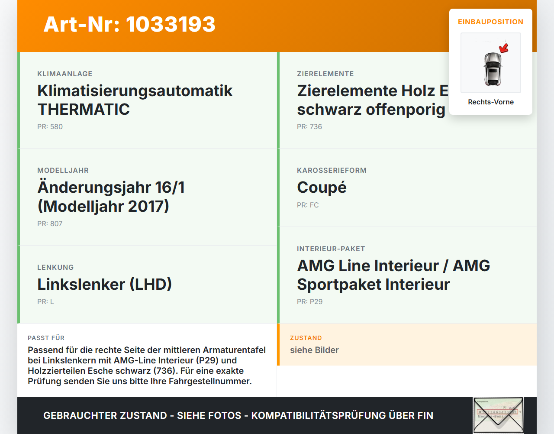
Task: Click the EINBAUPOSITION heading
Action: (491, 22)
